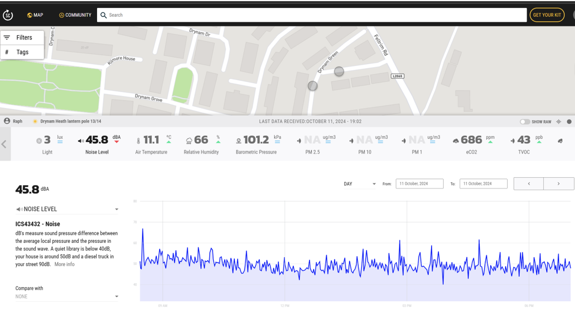Click the Raph user avatar icon
The image size is (575, 318).
(x=7, y=121)
